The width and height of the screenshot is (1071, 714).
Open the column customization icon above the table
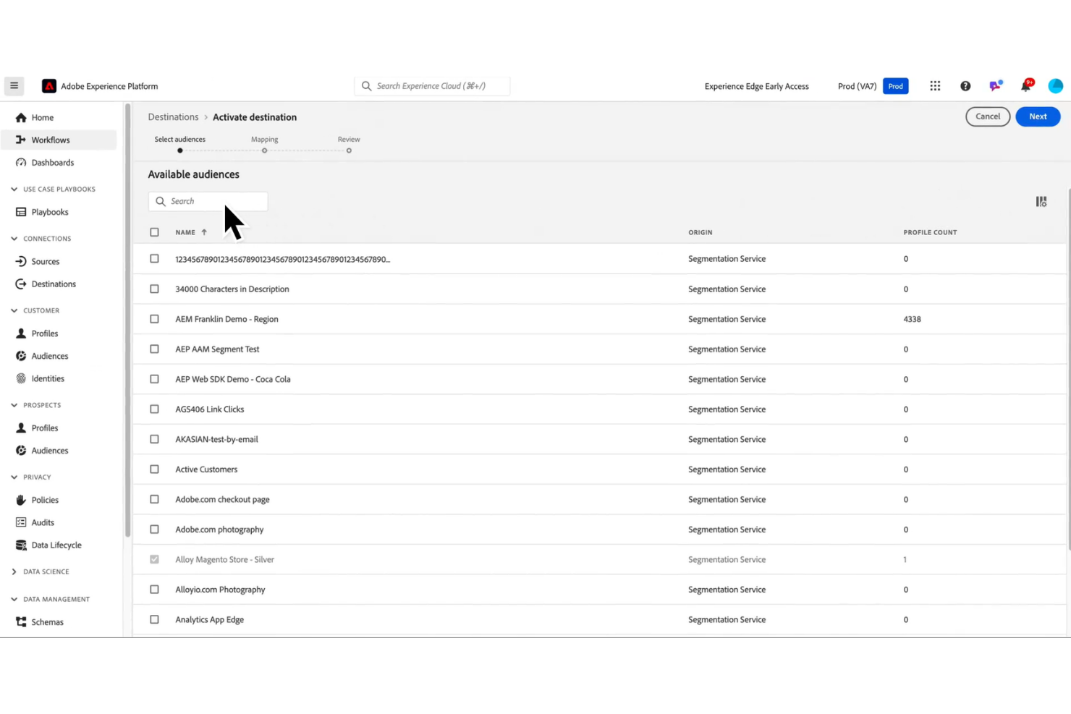(1041, 201)
